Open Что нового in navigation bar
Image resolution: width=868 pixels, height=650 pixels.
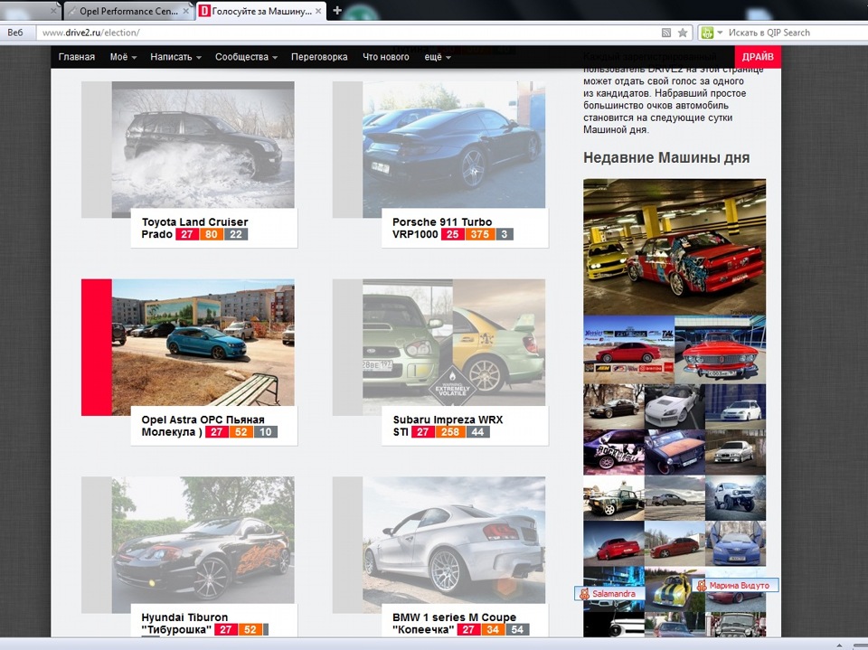(x=386, y=56)
